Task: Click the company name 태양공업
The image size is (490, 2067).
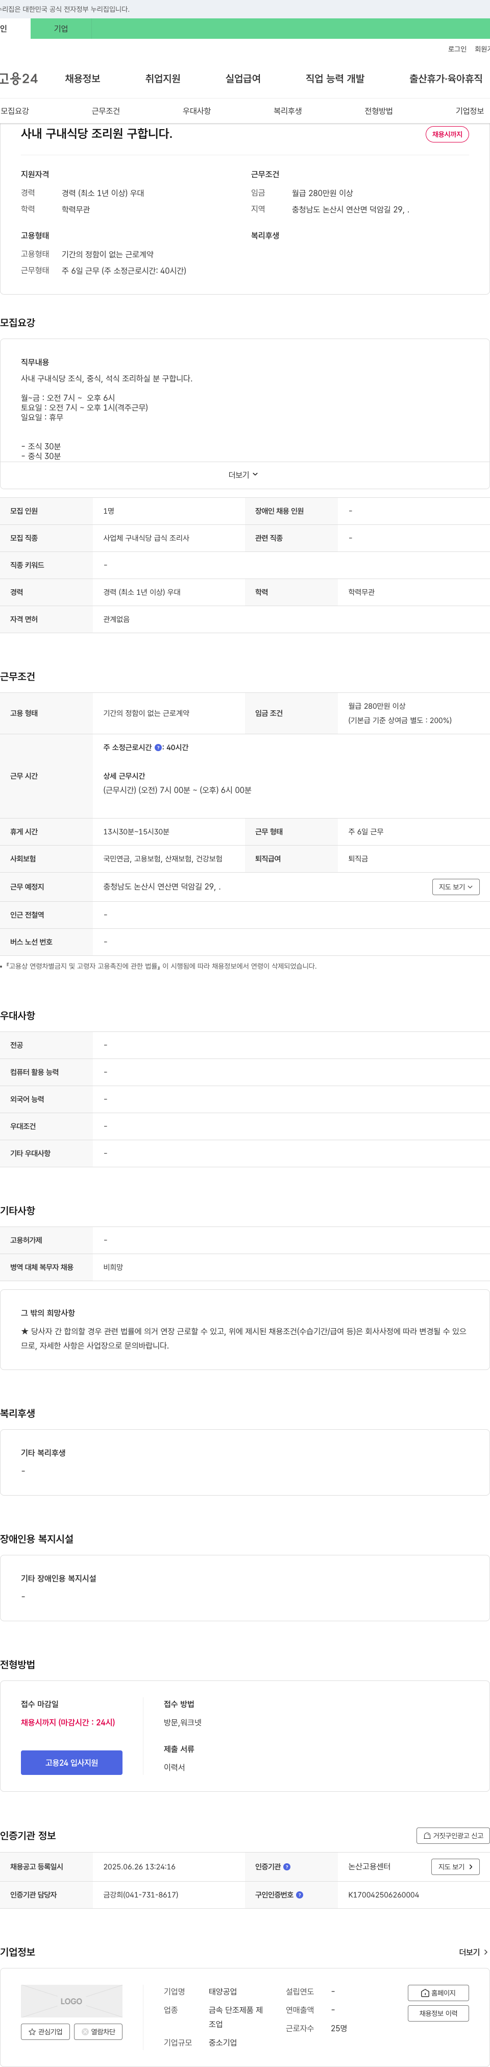Action: [x=223, y=1991]
